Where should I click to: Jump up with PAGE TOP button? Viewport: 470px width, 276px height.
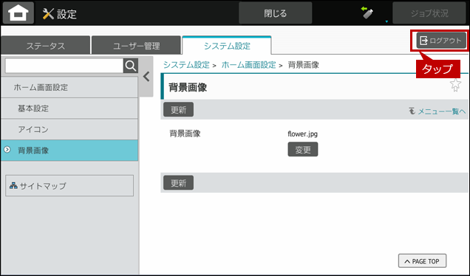pyautogui.click(x=422, y=261)
